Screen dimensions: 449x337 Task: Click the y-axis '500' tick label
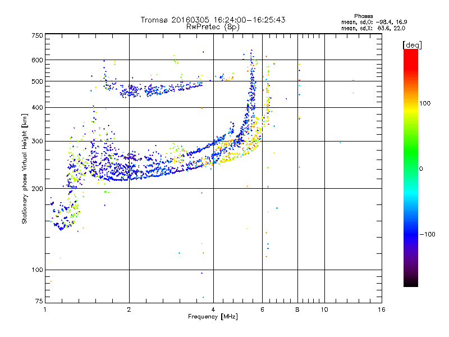click(37, 81)
